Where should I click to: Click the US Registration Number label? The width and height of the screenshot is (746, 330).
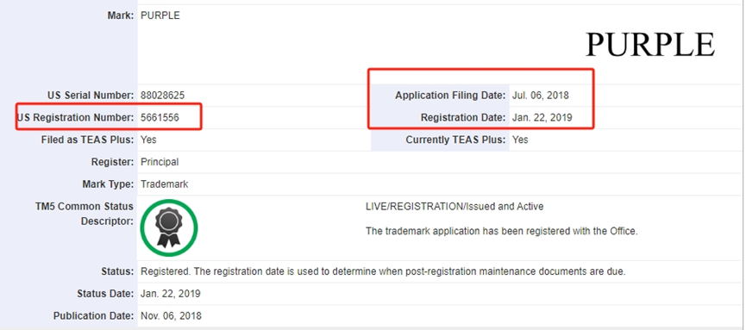pos(76,117)
